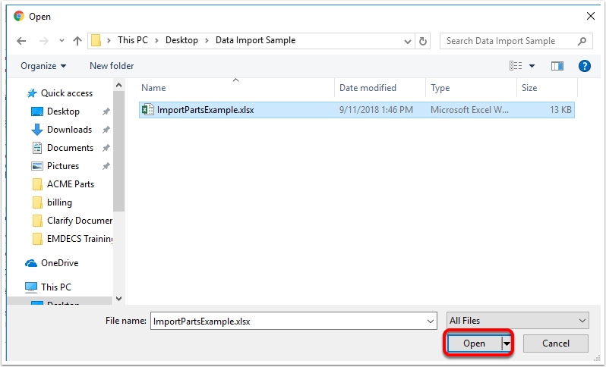The image size is (606, 367).
Task: Click the 13 KB size cell
Action: pyautogui.click(x=560, y=110)
